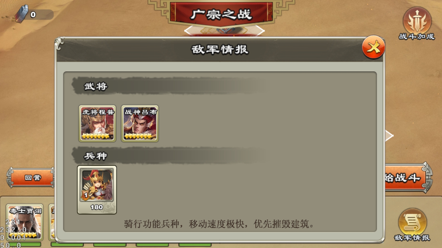The image size is (442, 248).
Task: Close the 敌军情报 dialog with the X
Action: [x=373, y=47]
